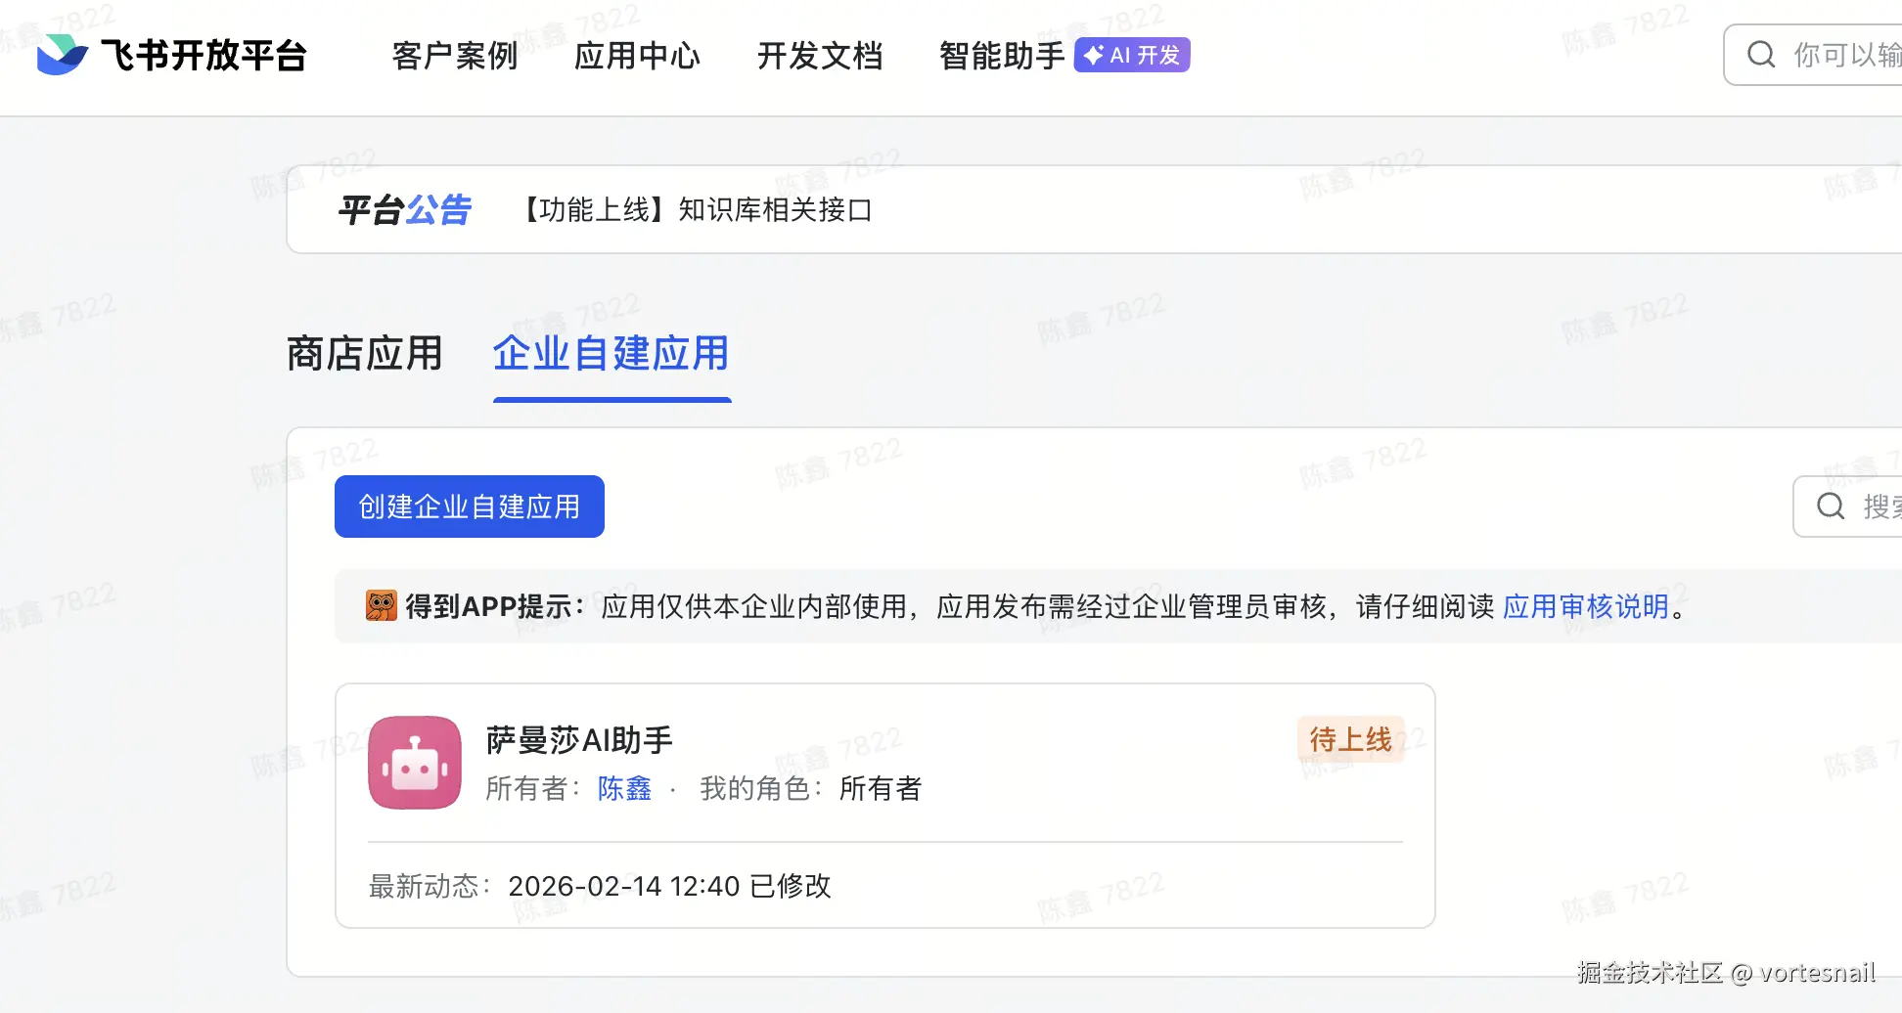Select the AI 开发 sparkle badge
Viewport: 1902px width, 1013px height.
point(1131,55)
